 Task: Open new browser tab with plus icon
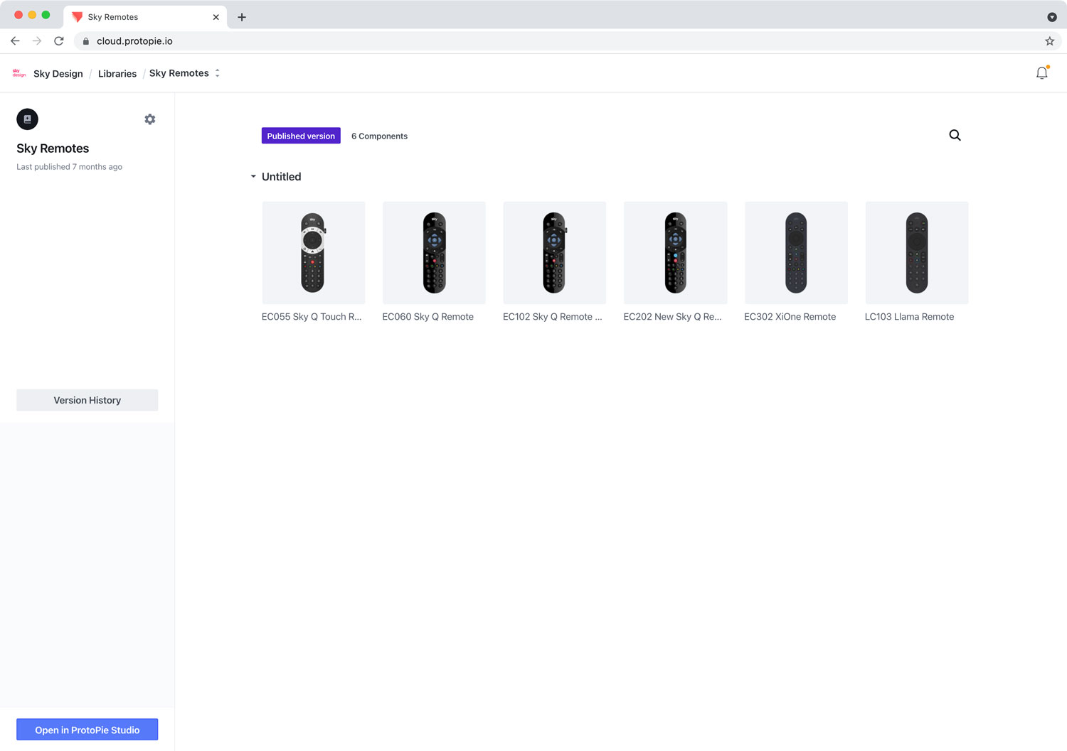[242, 17]
